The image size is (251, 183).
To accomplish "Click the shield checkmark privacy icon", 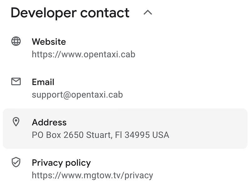I will 16,162.
